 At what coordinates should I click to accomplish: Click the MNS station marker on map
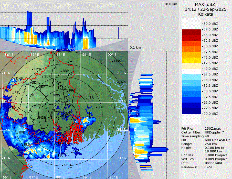112,61
